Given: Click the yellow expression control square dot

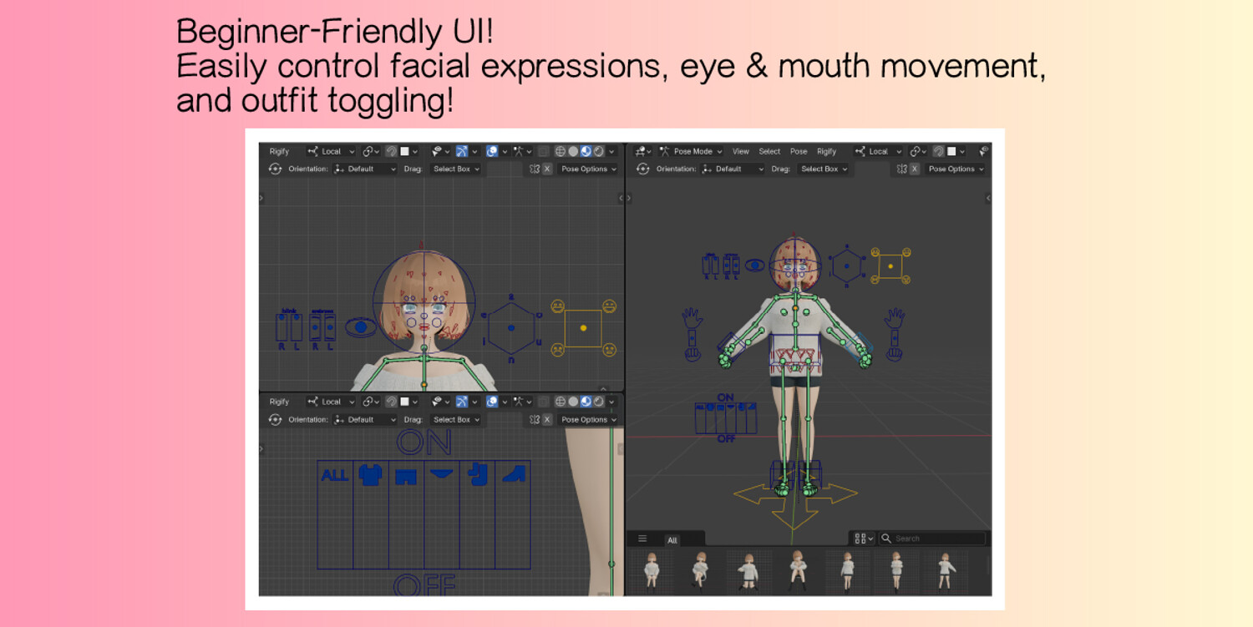Looking at the screenshot, I should click(x=582, y=328).
